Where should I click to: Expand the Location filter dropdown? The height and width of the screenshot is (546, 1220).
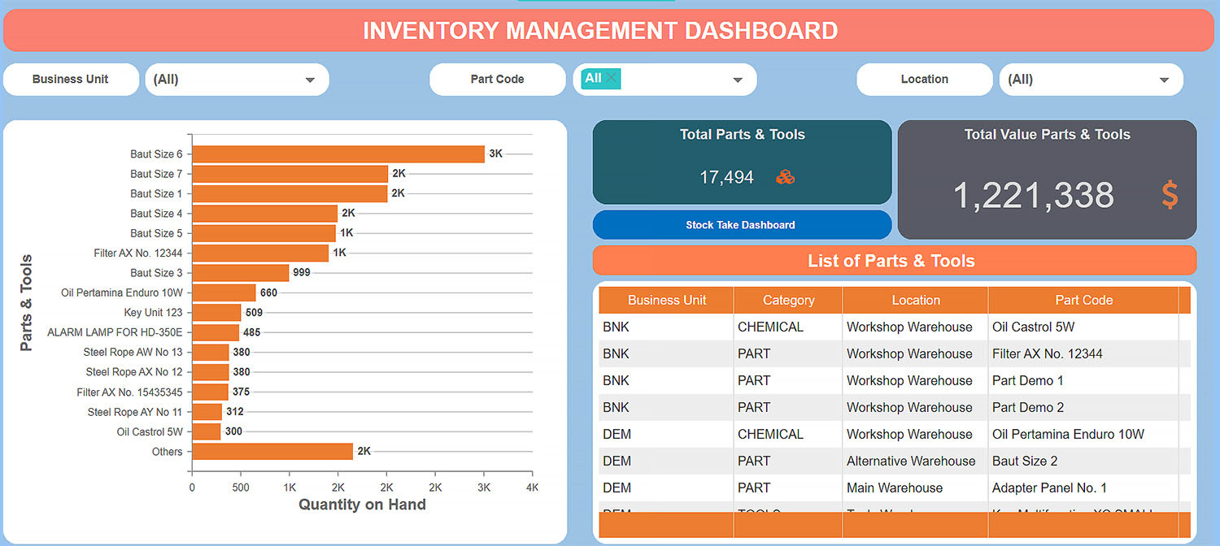[x=1164, y=80]
